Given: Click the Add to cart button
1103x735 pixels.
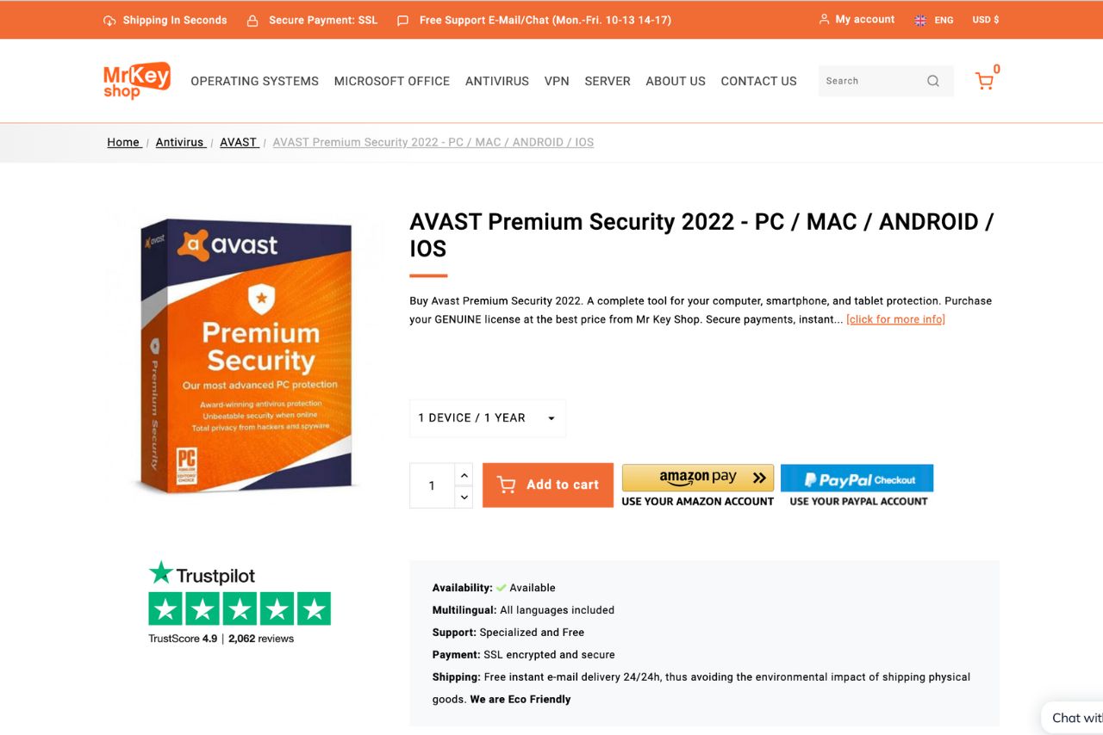Looking at the screenshot, I should (x=547, y=485).
